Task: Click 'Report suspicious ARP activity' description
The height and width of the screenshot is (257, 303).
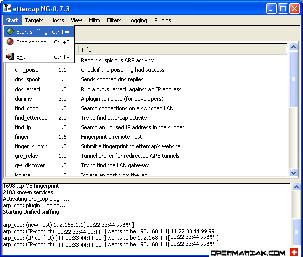Action: coord(117,60)
